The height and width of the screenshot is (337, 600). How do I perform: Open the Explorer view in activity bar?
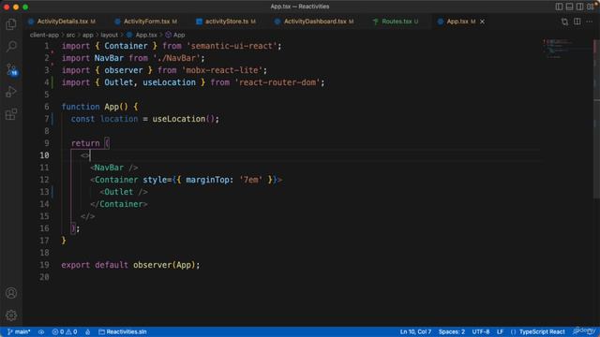[11, 24]
